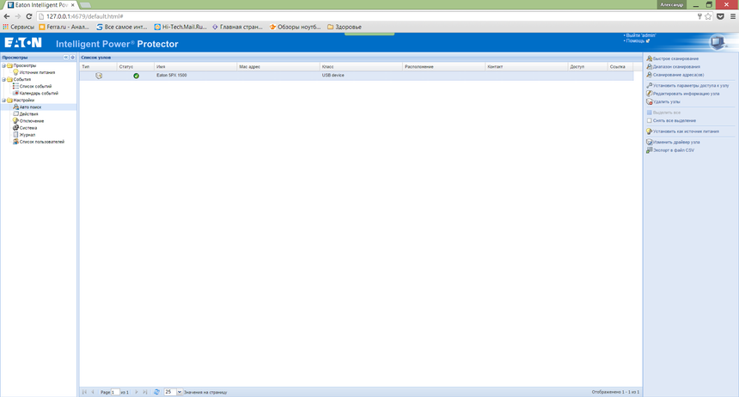This screenshot has width=739, height=397.
Task: Collapse the left Просмотры panel with double-arrow
Action: click(66, 58)
